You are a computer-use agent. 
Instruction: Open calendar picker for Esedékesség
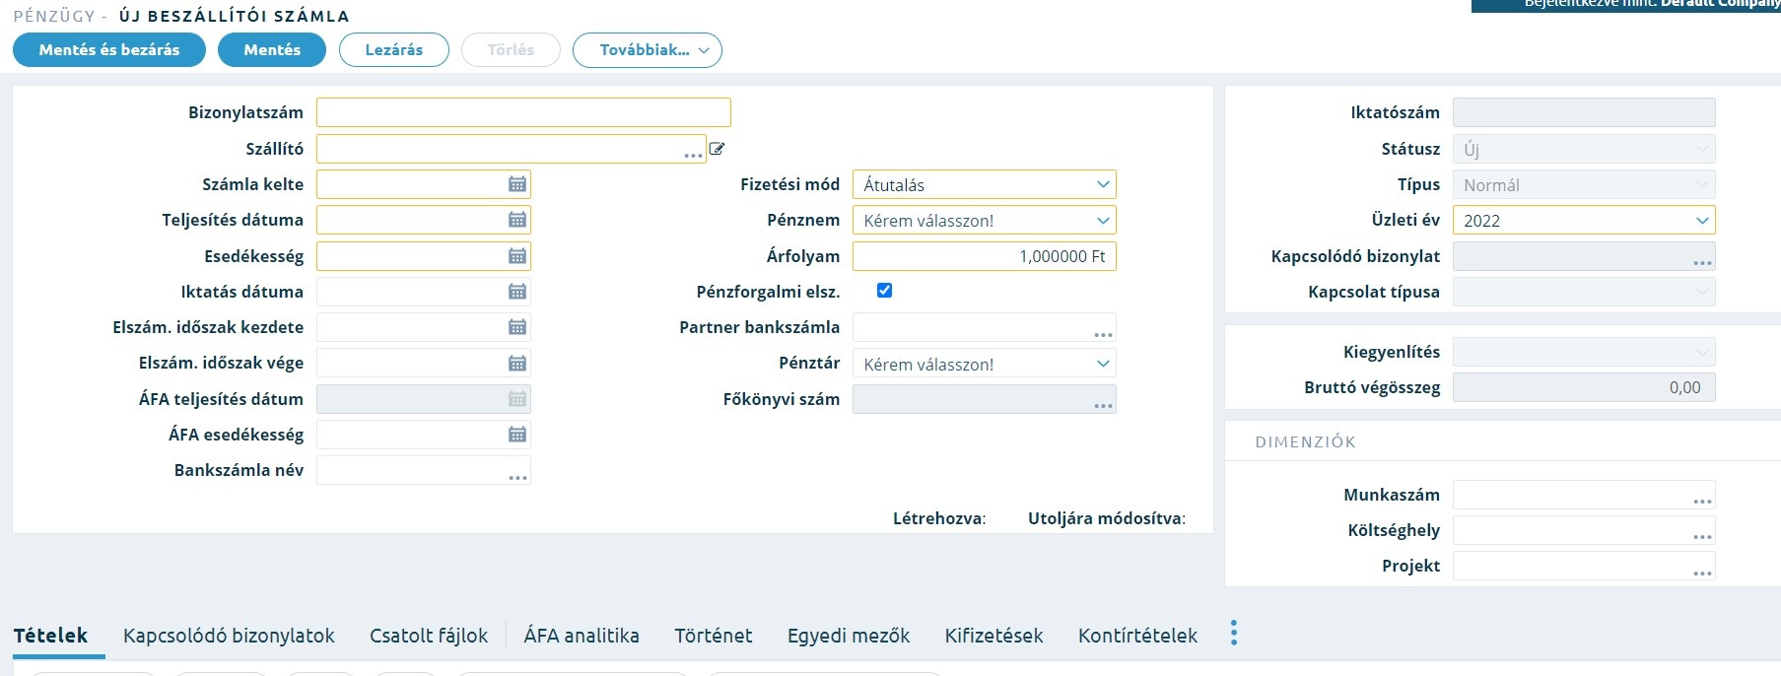[517, 256]
